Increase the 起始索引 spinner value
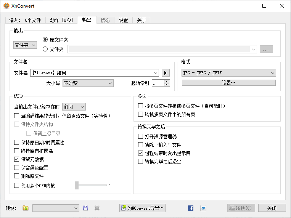Screen dimensions: 291x218 (167, 82)
